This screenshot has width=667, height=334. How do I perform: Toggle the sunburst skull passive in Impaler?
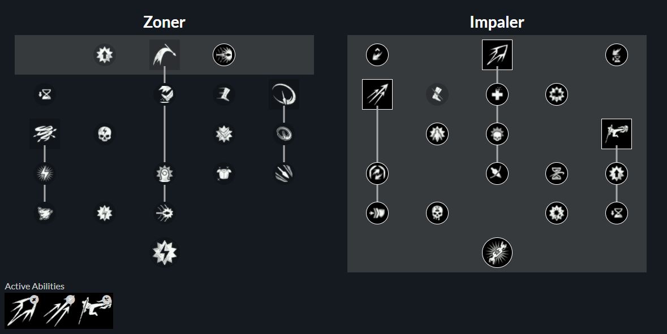[x=497, y=134]
